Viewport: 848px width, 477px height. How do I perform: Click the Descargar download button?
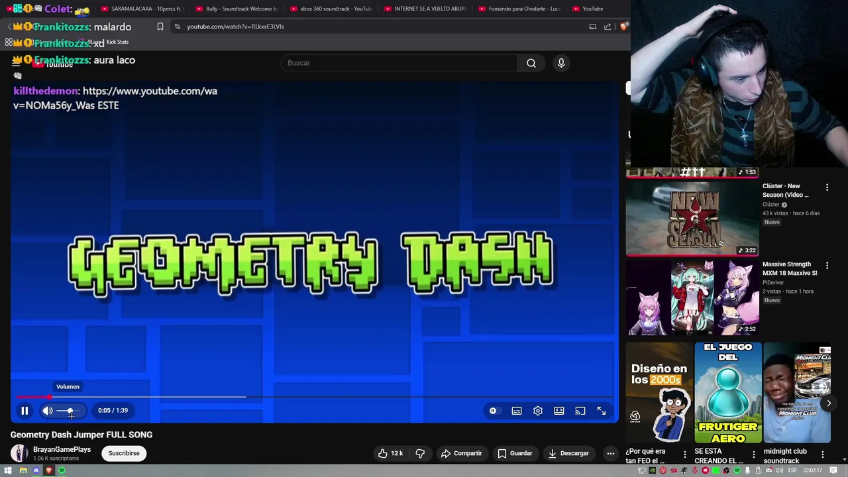point(568,453)
